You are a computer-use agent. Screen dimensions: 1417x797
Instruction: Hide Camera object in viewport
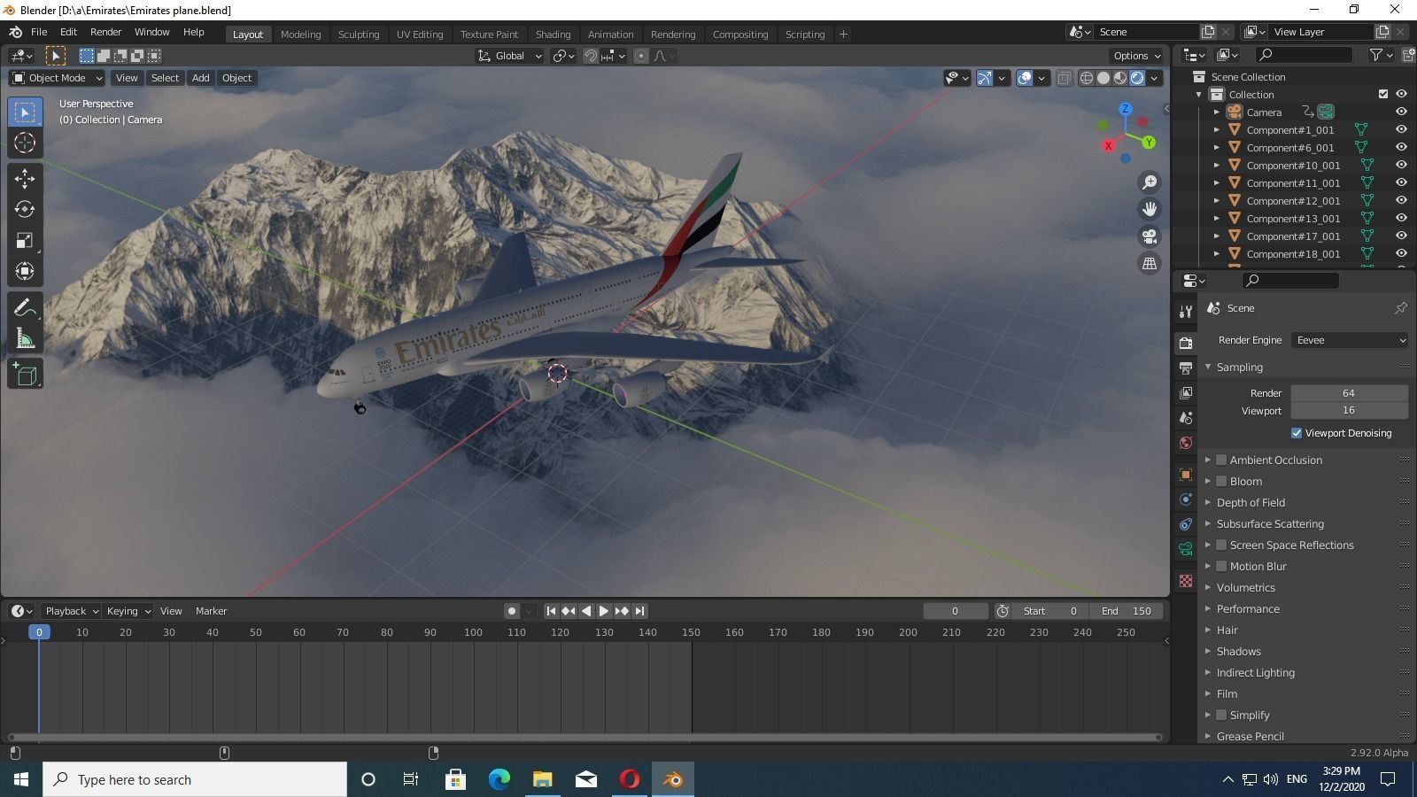(1401, 112)
